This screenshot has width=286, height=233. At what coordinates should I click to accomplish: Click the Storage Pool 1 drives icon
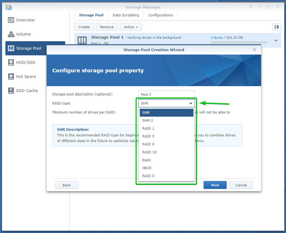coord(82,40)
